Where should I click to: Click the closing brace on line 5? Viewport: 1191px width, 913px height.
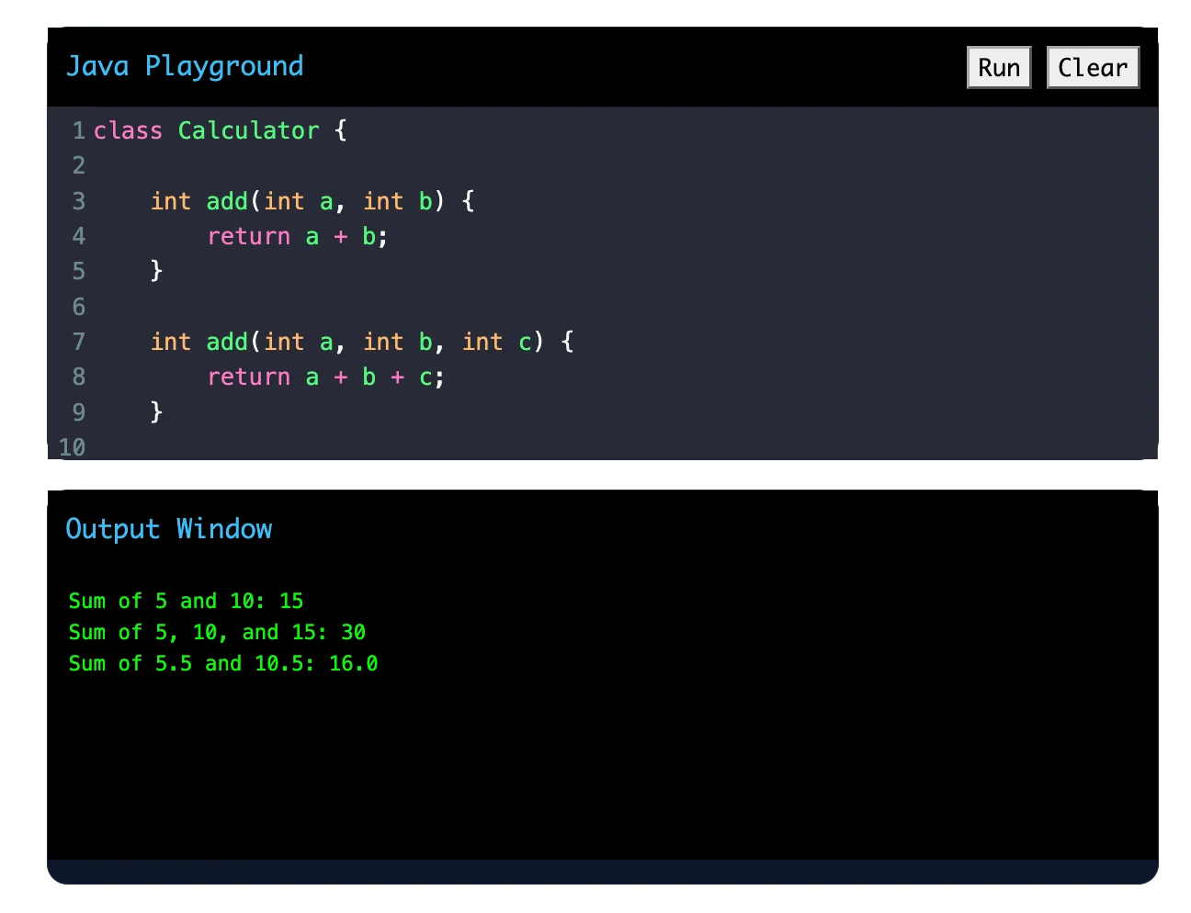tap(156, 271)
